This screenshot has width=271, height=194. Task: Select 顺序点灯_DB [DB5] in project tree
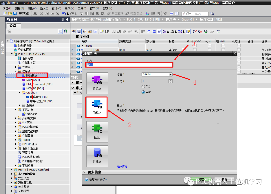click(x=42, y=101)
